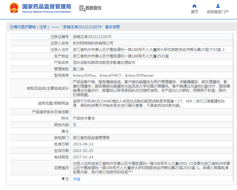Viewport: 237px width, 190px height.
Task: Open the 数据查询 search icon
Action: click(x=82, y=8)
